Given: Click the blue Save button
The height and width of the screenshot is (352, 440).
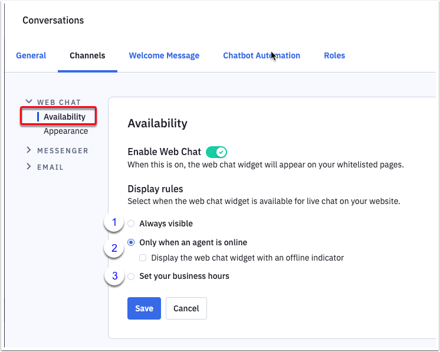Looking at the screenshot, I should click(x=144, y=308).
